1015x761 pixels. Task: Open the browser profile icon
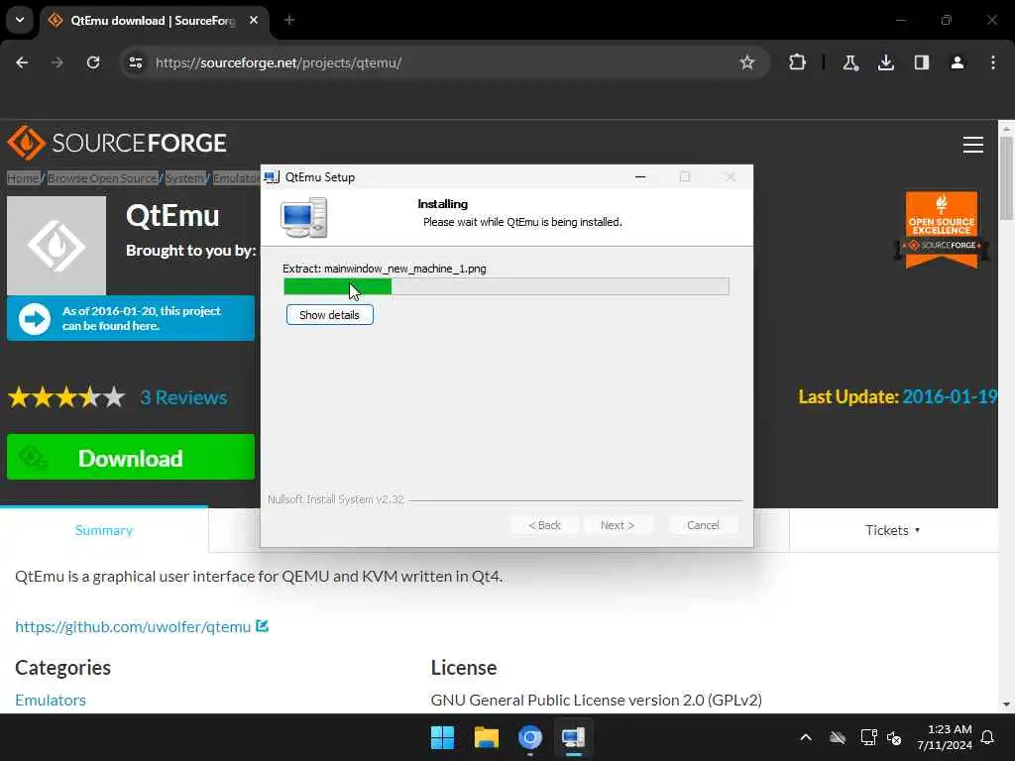point(957,62)
